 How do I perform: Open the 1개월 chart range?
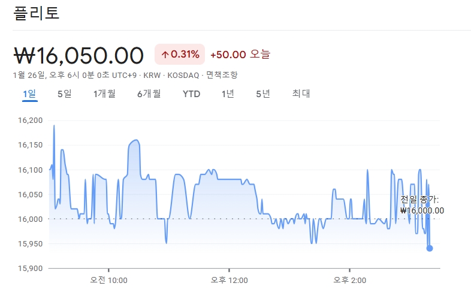pos(104,94)
